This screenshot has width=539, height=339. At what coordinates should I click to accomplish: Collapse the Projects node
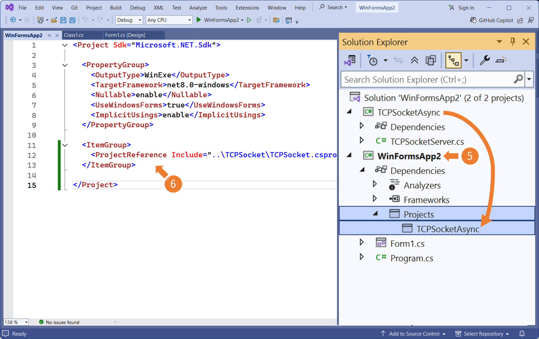click(375, 214)
